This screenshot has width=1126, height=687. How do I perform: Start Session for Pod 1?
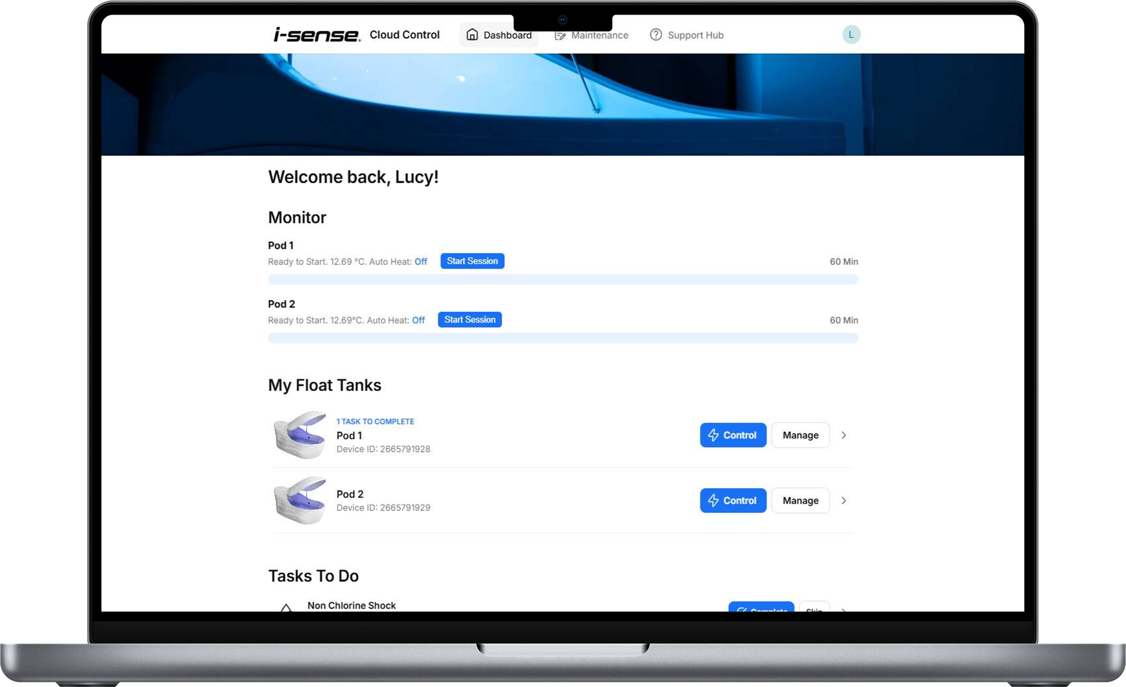(x=472, y=261)
